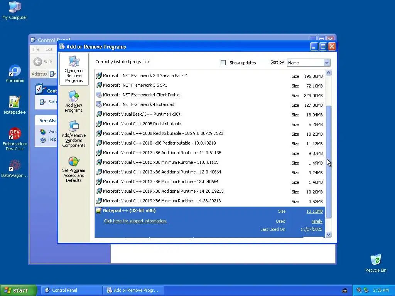Click Back button in Control Panel window
The height and width of the screenshot is (296, 395).
tap(43, 62)
